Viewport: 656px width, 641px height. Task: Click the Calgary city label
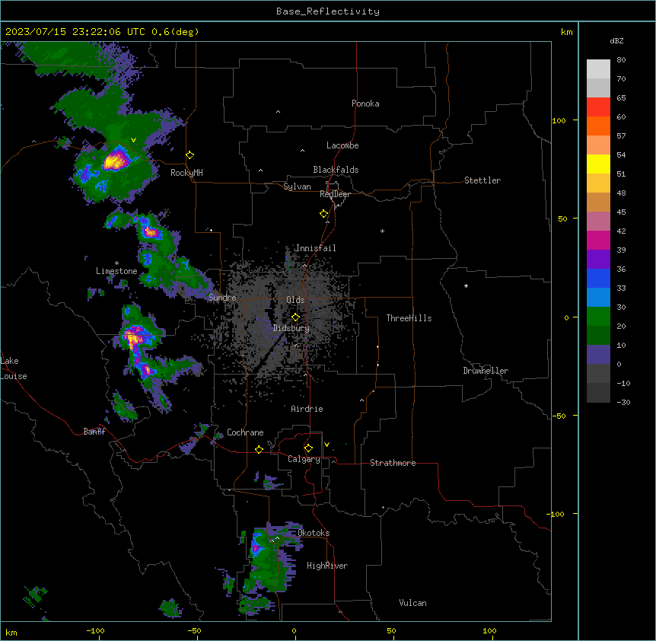point(304,459)
